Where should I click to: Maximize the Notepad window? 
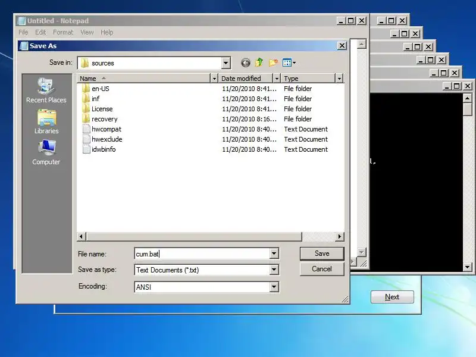[x=351, y=21]
